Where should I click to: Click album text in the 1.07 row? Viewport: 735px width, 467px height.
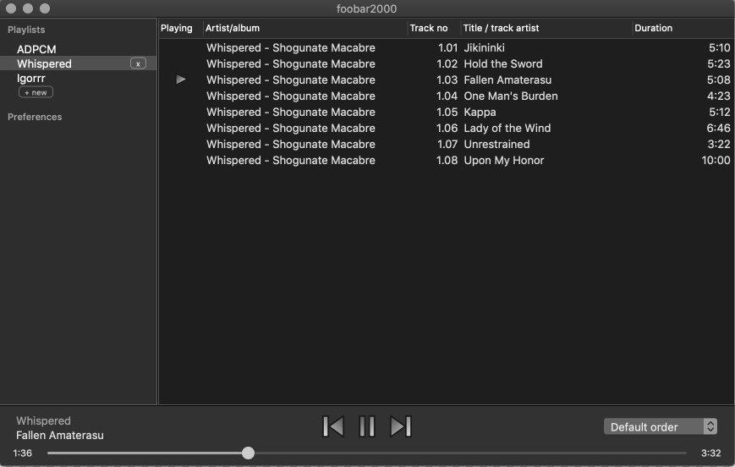click(x=291, y=144)
